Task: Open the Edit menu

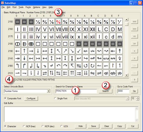Action: pos(8,7)
